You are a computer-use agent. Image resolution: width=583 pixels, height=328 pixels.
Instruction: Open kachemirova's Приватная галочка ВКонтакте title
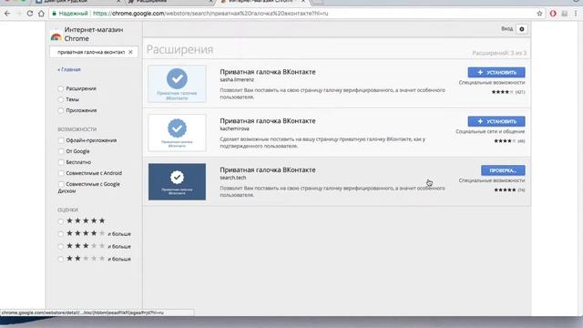point(268,121)
